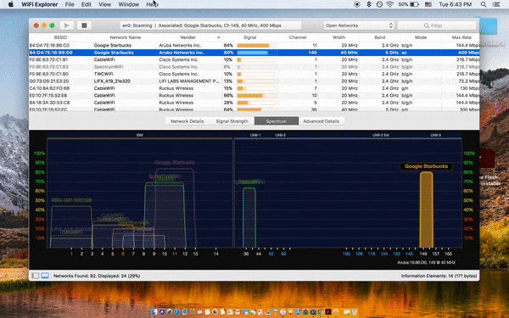Viewport: 509px width, 318px height.
Task: Select the highlighted 84:D4:7E:16:86:D0 row
Action: 254,53
